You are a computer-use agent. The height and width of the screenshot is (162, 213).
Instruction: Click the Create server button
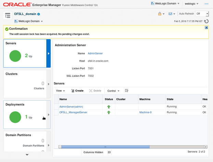pos(77,91)
